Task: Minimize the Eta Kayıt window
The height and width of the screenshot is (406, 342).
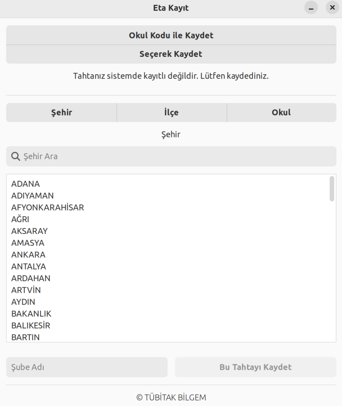Action: click(x=311, y=8)
